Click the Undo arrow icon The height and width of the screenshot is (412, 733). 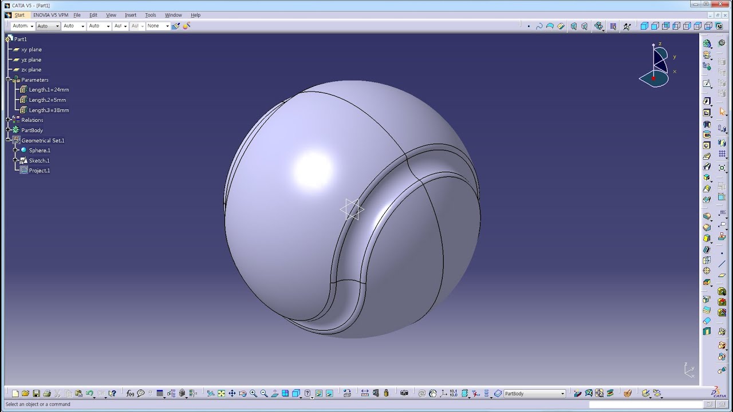coord(89,394)
